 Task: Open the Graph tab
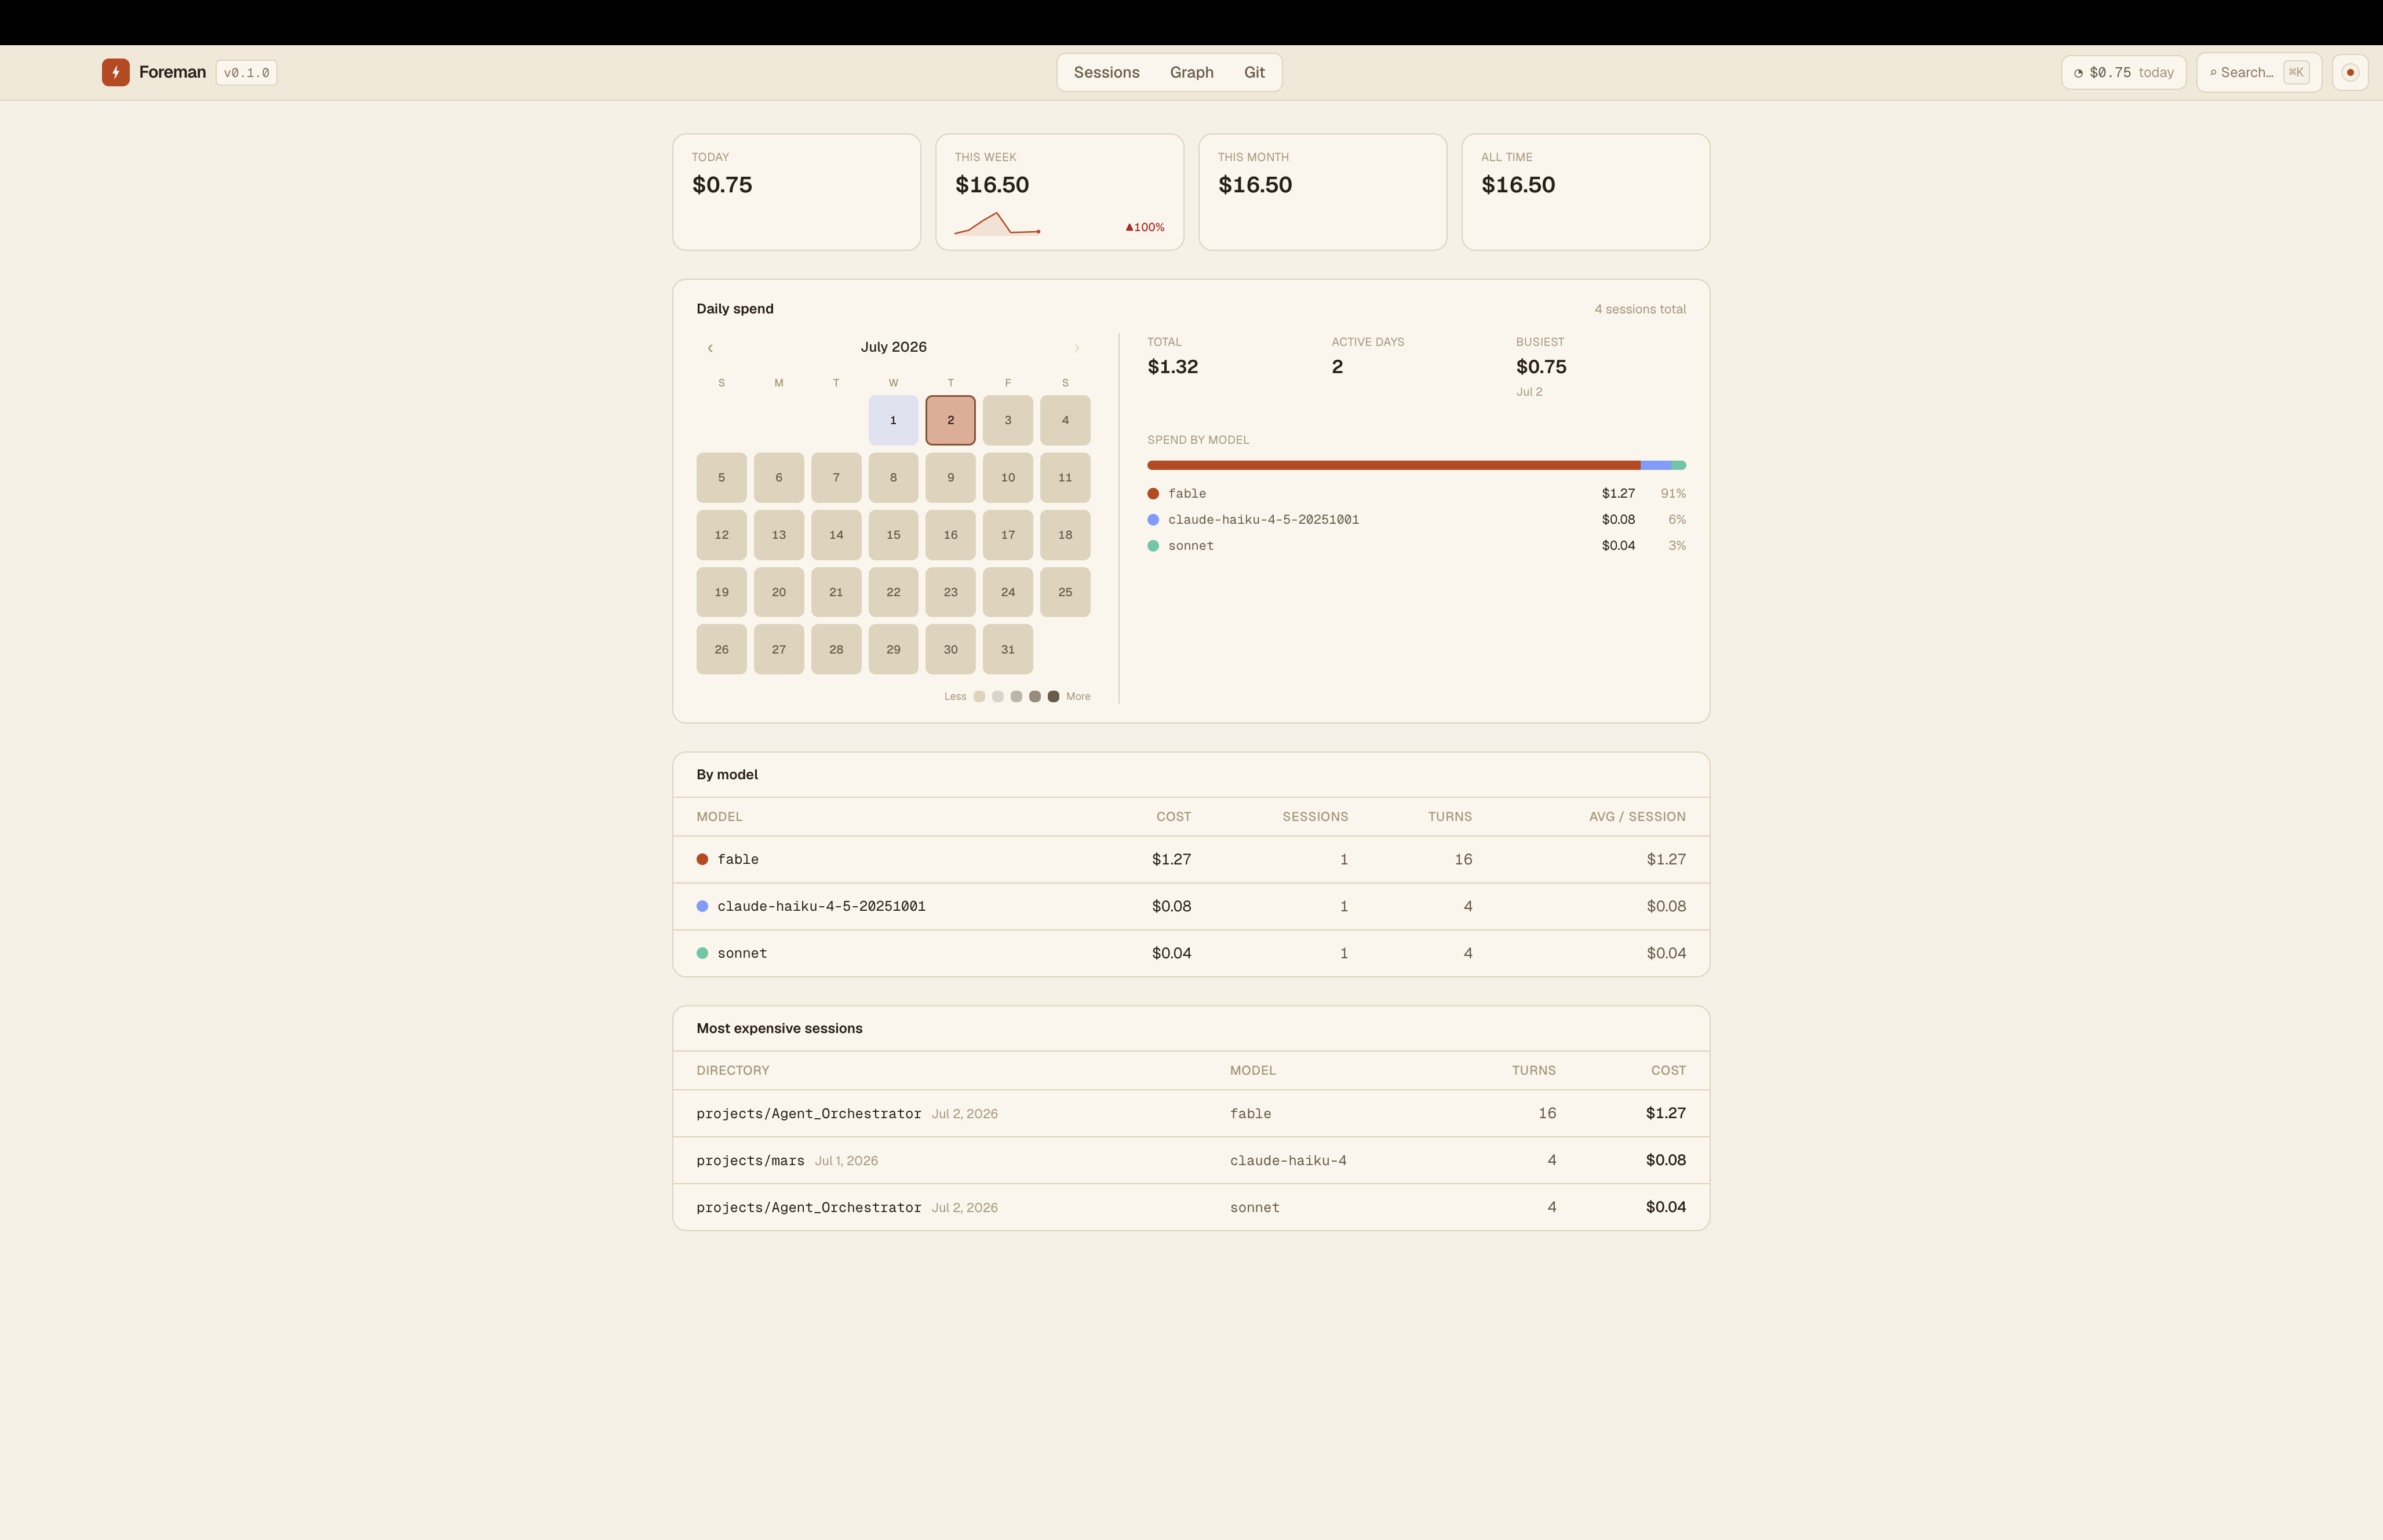[1191, 72]
